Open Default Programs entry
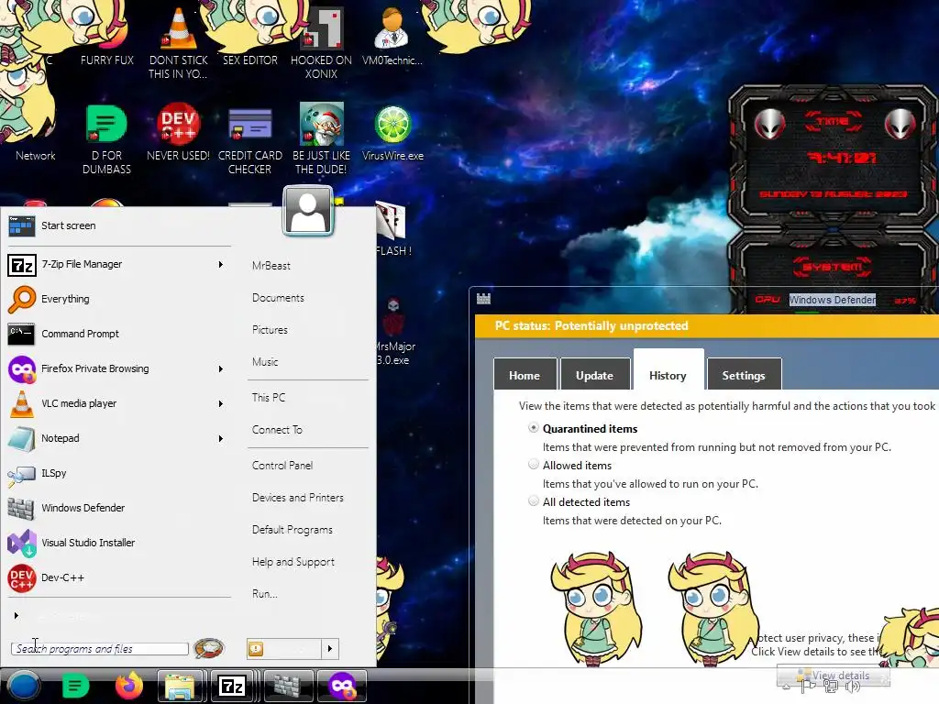The height and width of the screenshot is (704, 939). click(x=293, y=530)
